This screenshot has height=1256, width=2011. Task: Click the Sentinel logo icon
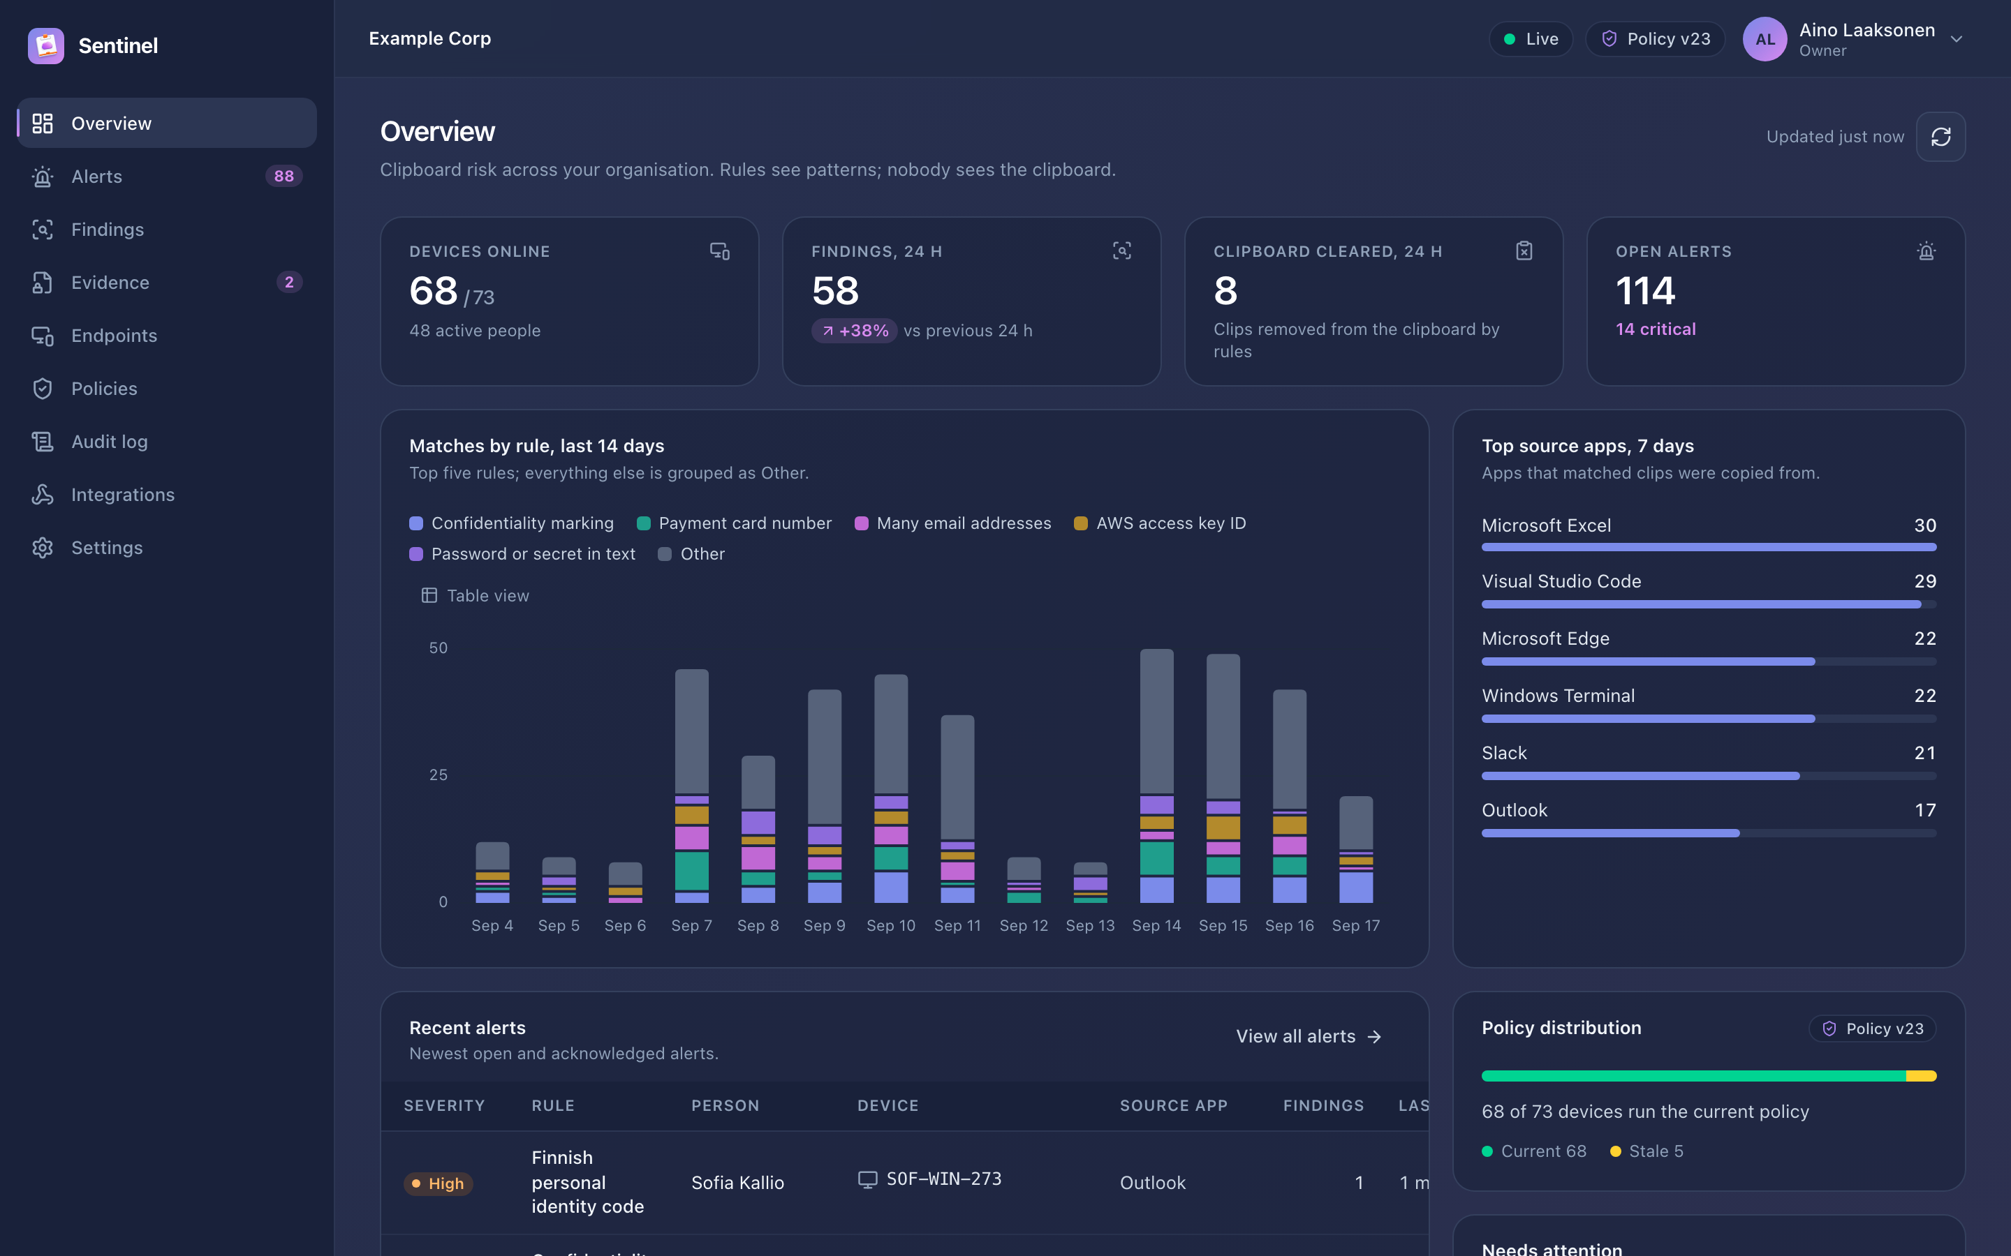(45, 45)
